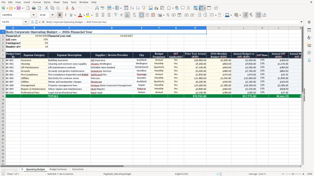Open sidebar Navigator panel
The height and width of the screenshot is (176, 314).
[309, 53]
